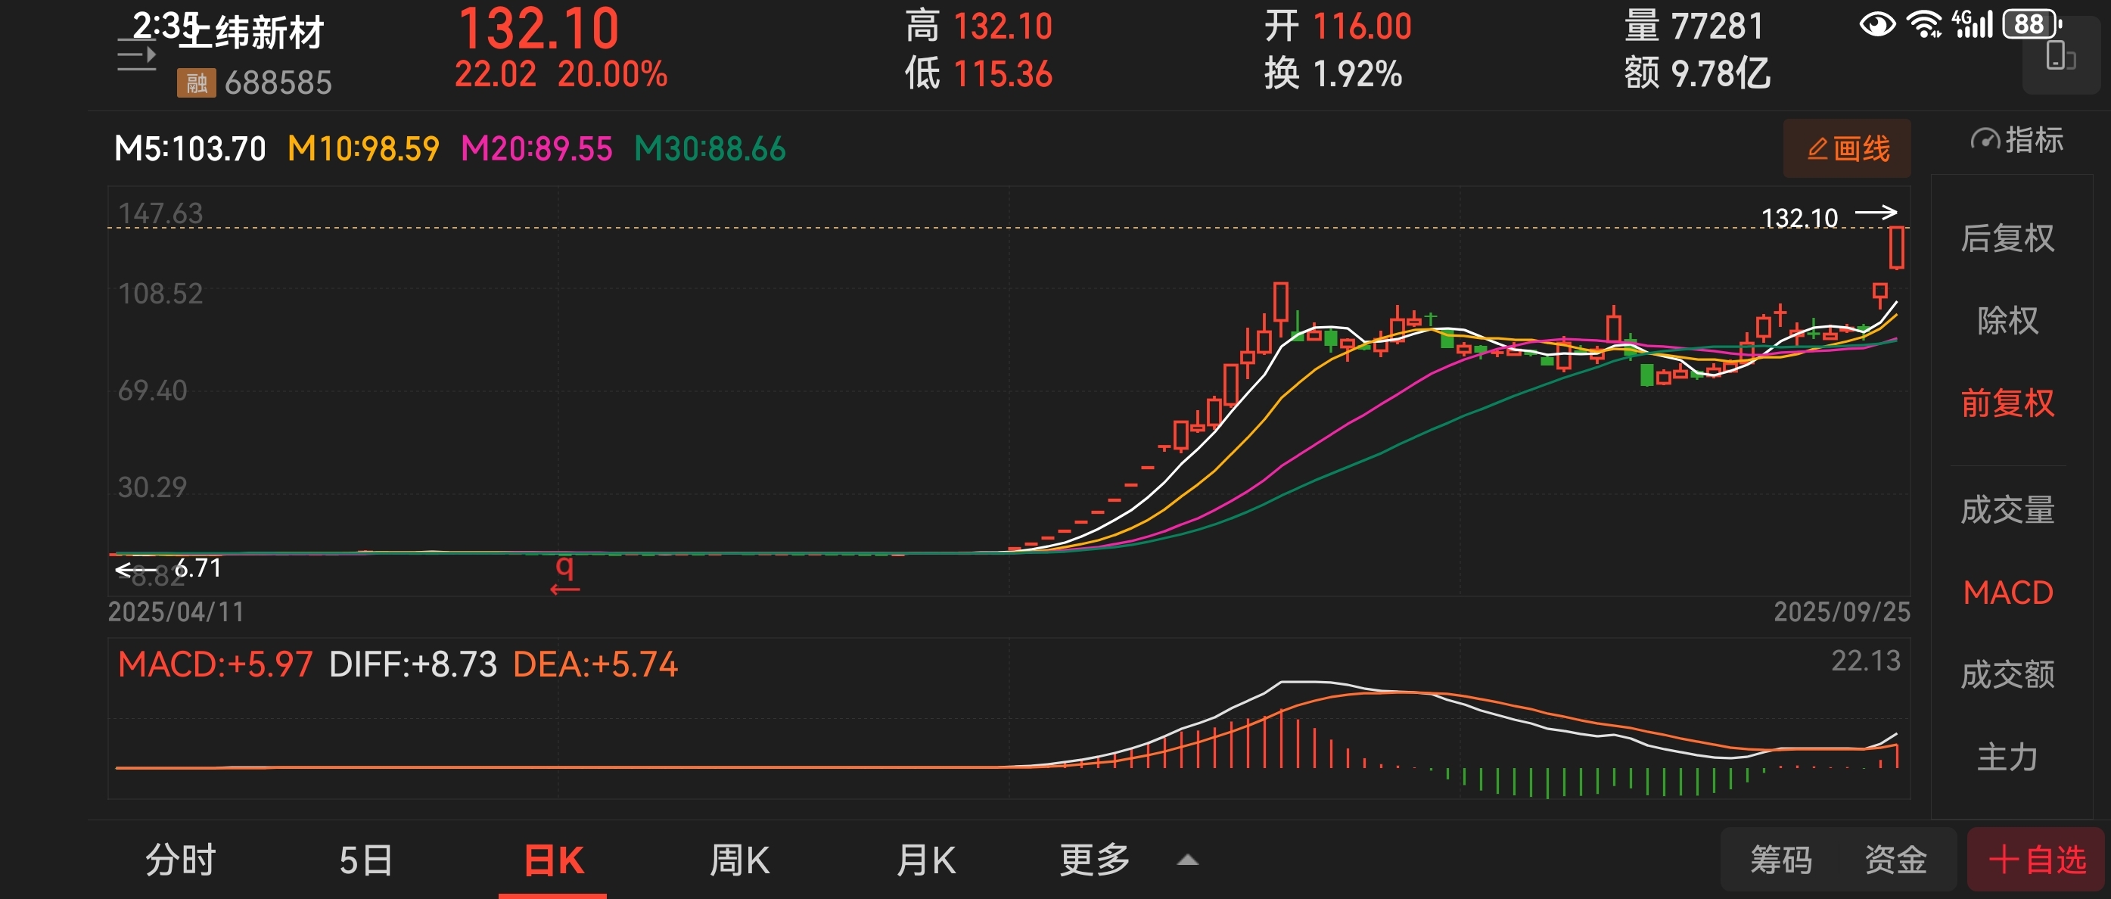Tap the eye comfort status icon
Screen dimensions: 2111x899
(1876, 23)
